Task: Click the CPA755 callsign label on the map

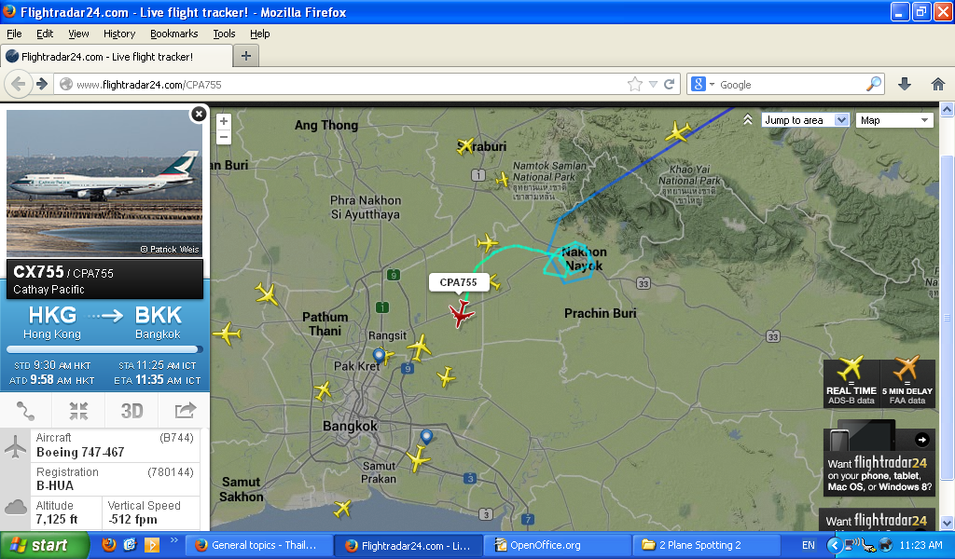Action: coord(459,282)
